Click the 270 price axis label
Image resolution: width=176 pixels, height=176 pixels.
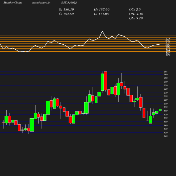coord(165,78)
